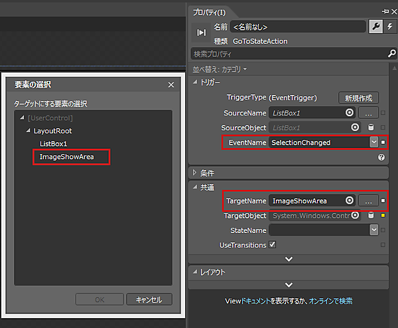Viewport: 398px width, 328px height.
Task: Open advanced options marker for EventName
Action: pos(383,142)
